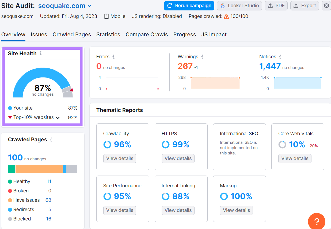Click the 1,447 notices count
The width and height of the screenshot is (331, 229).
pos(270,66)
